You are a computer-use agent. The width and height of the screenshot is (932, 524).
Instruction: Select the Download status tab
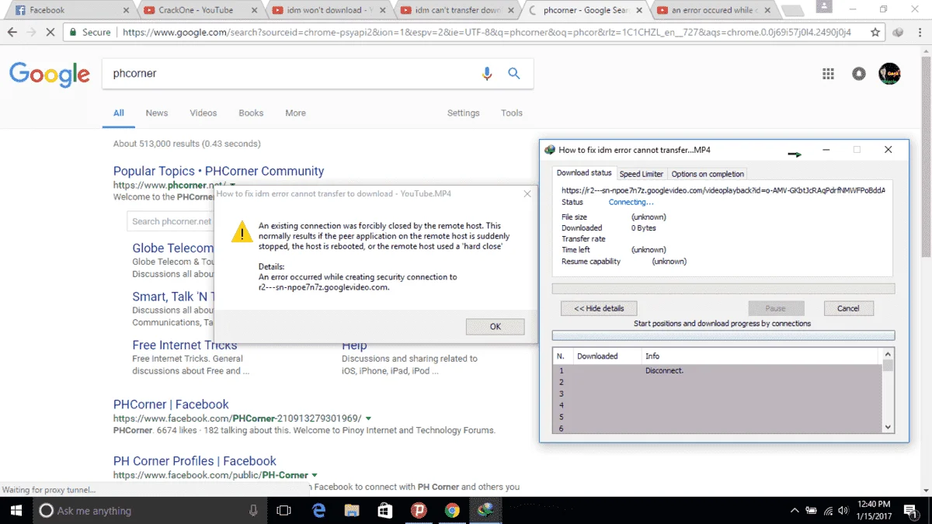pos(584,173)
